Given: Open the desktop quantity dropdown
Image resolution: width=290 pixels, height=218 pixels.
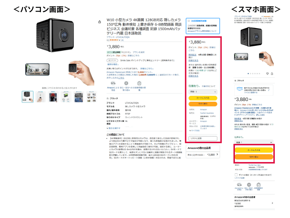Looking at the screenshot, I should (203, 92).
